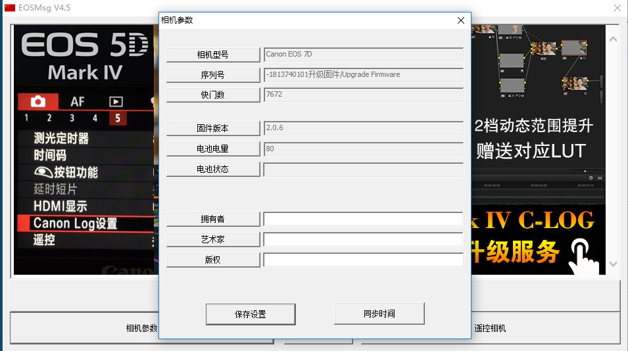
Task: Click the 电池状态 button
Action: coord(213,170)
